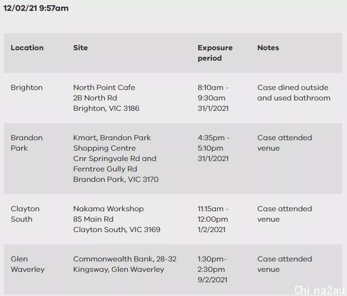Select the Glen Waverley location cell
The width and height of the screenshot is (347, 296).
coord(27,264)
